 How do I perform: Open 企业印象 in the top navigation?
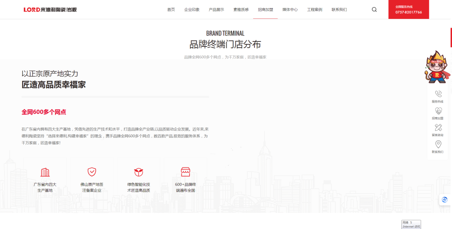(x=192, y=10)
